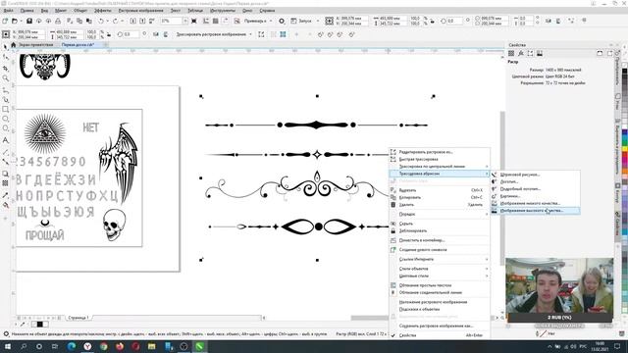Click Скрыть in the context menu
The width and height of the screenshot is (628, 353).
440,224
